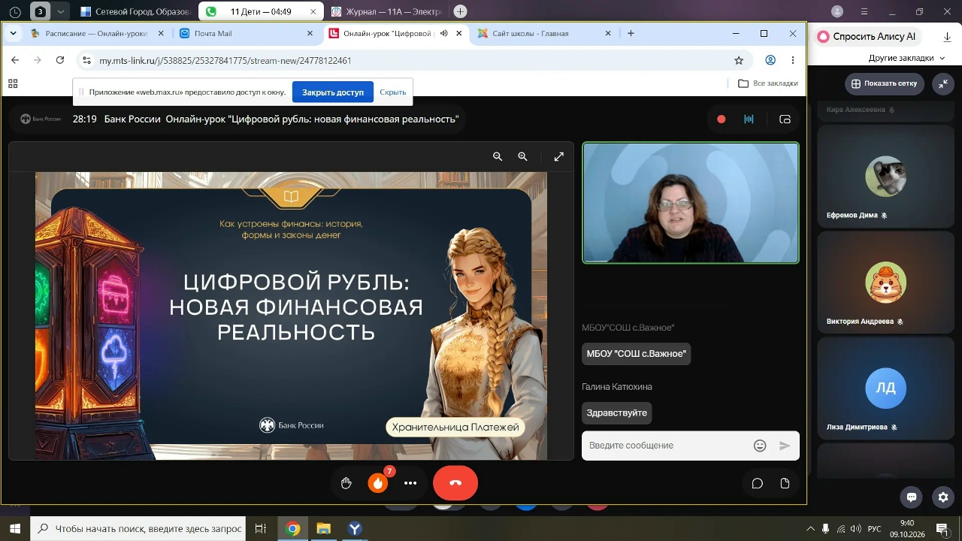Switch to 'Почта Mail' tab

tap(247, 33)
